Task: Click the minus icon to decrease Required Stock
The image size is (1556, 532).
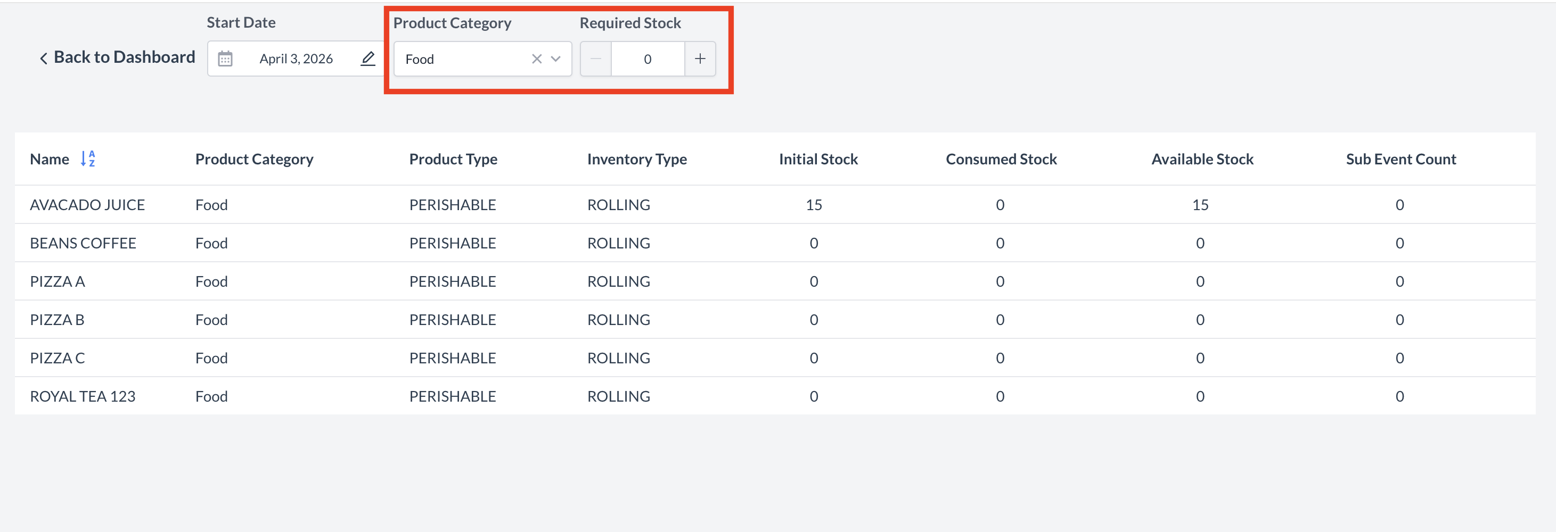Action: (595, 59)
